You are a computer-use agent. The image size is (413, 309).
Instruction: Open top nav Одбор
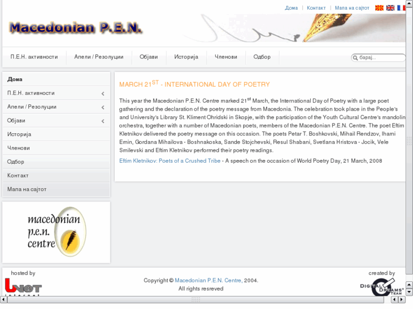pos(262,57)
